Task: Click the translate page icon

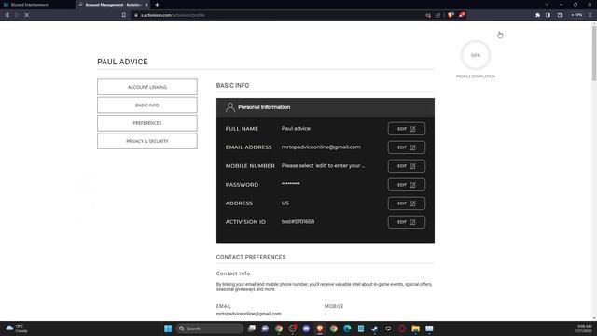Action: pos(428,15)
